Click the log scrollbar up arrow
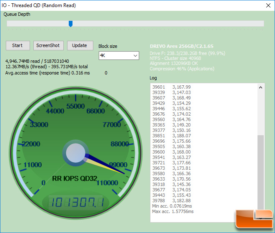Image resolution: width=275 pixels, height=233 pixels. pos(260,87)
